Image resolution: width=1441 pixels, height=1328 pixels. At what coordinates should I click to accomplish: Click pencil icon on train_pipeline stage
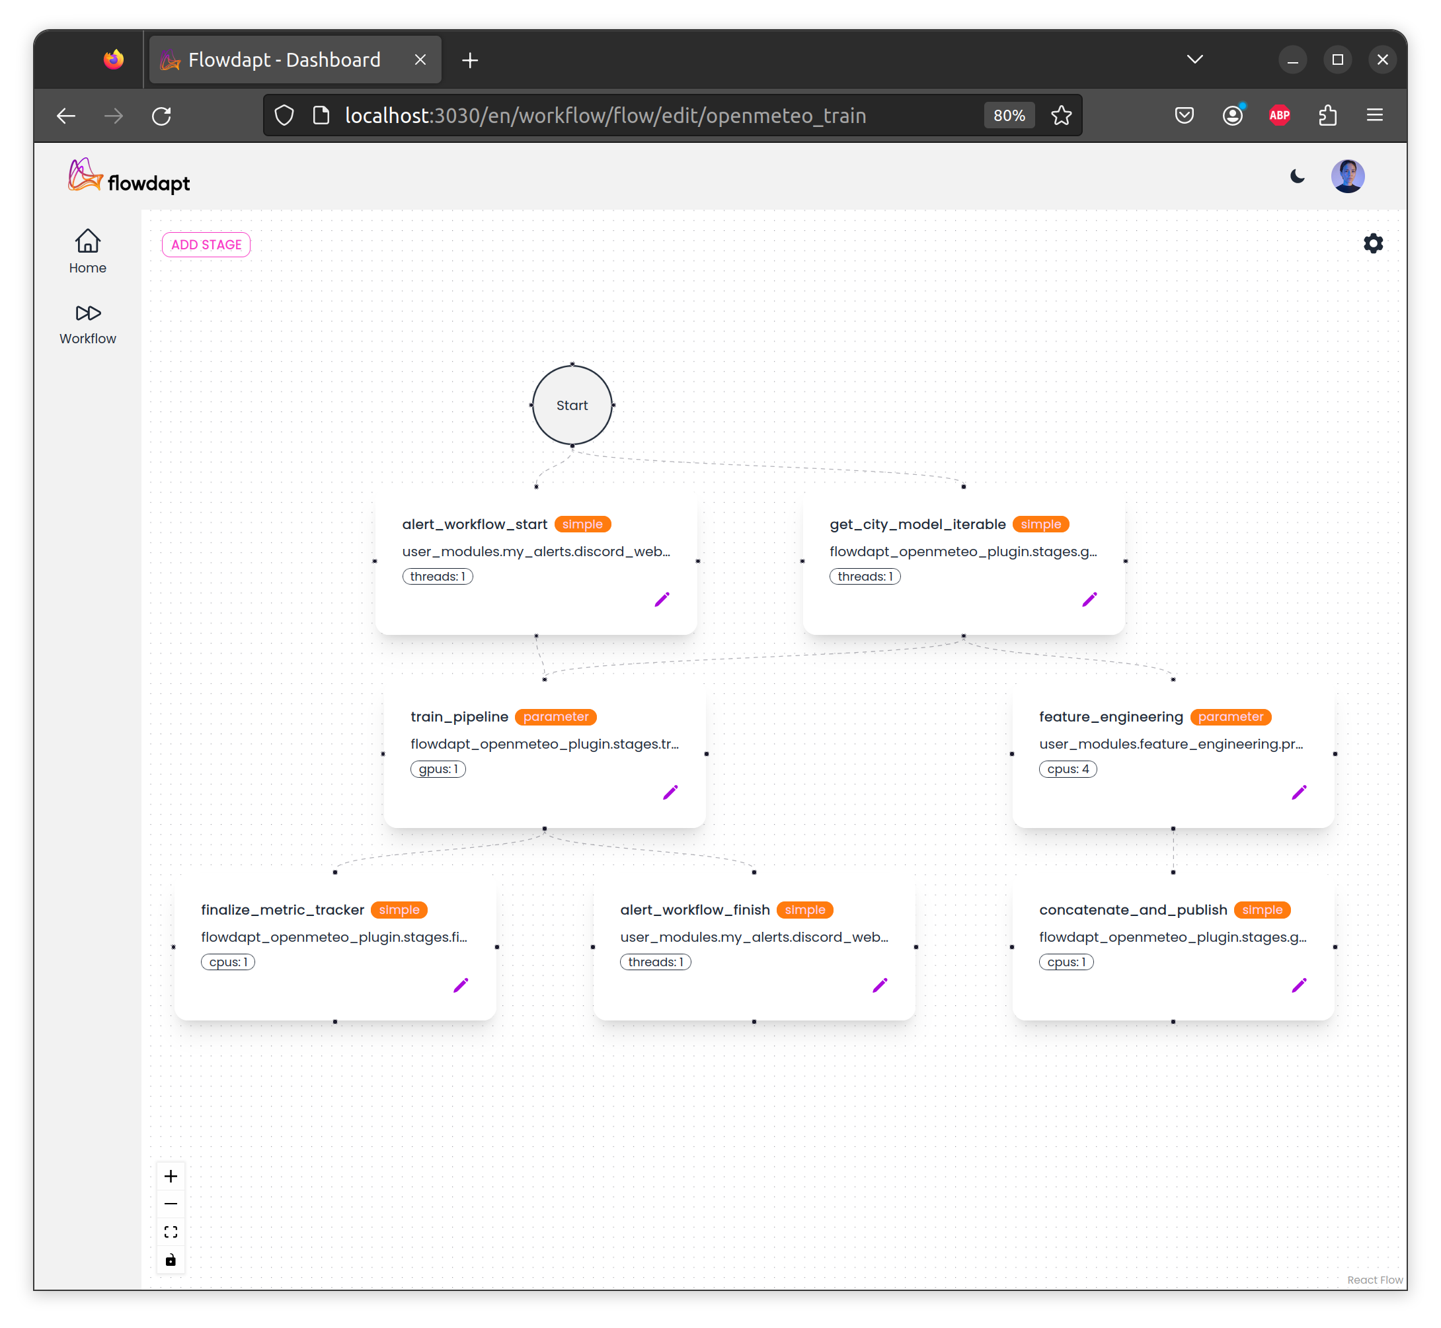point(670,792)
